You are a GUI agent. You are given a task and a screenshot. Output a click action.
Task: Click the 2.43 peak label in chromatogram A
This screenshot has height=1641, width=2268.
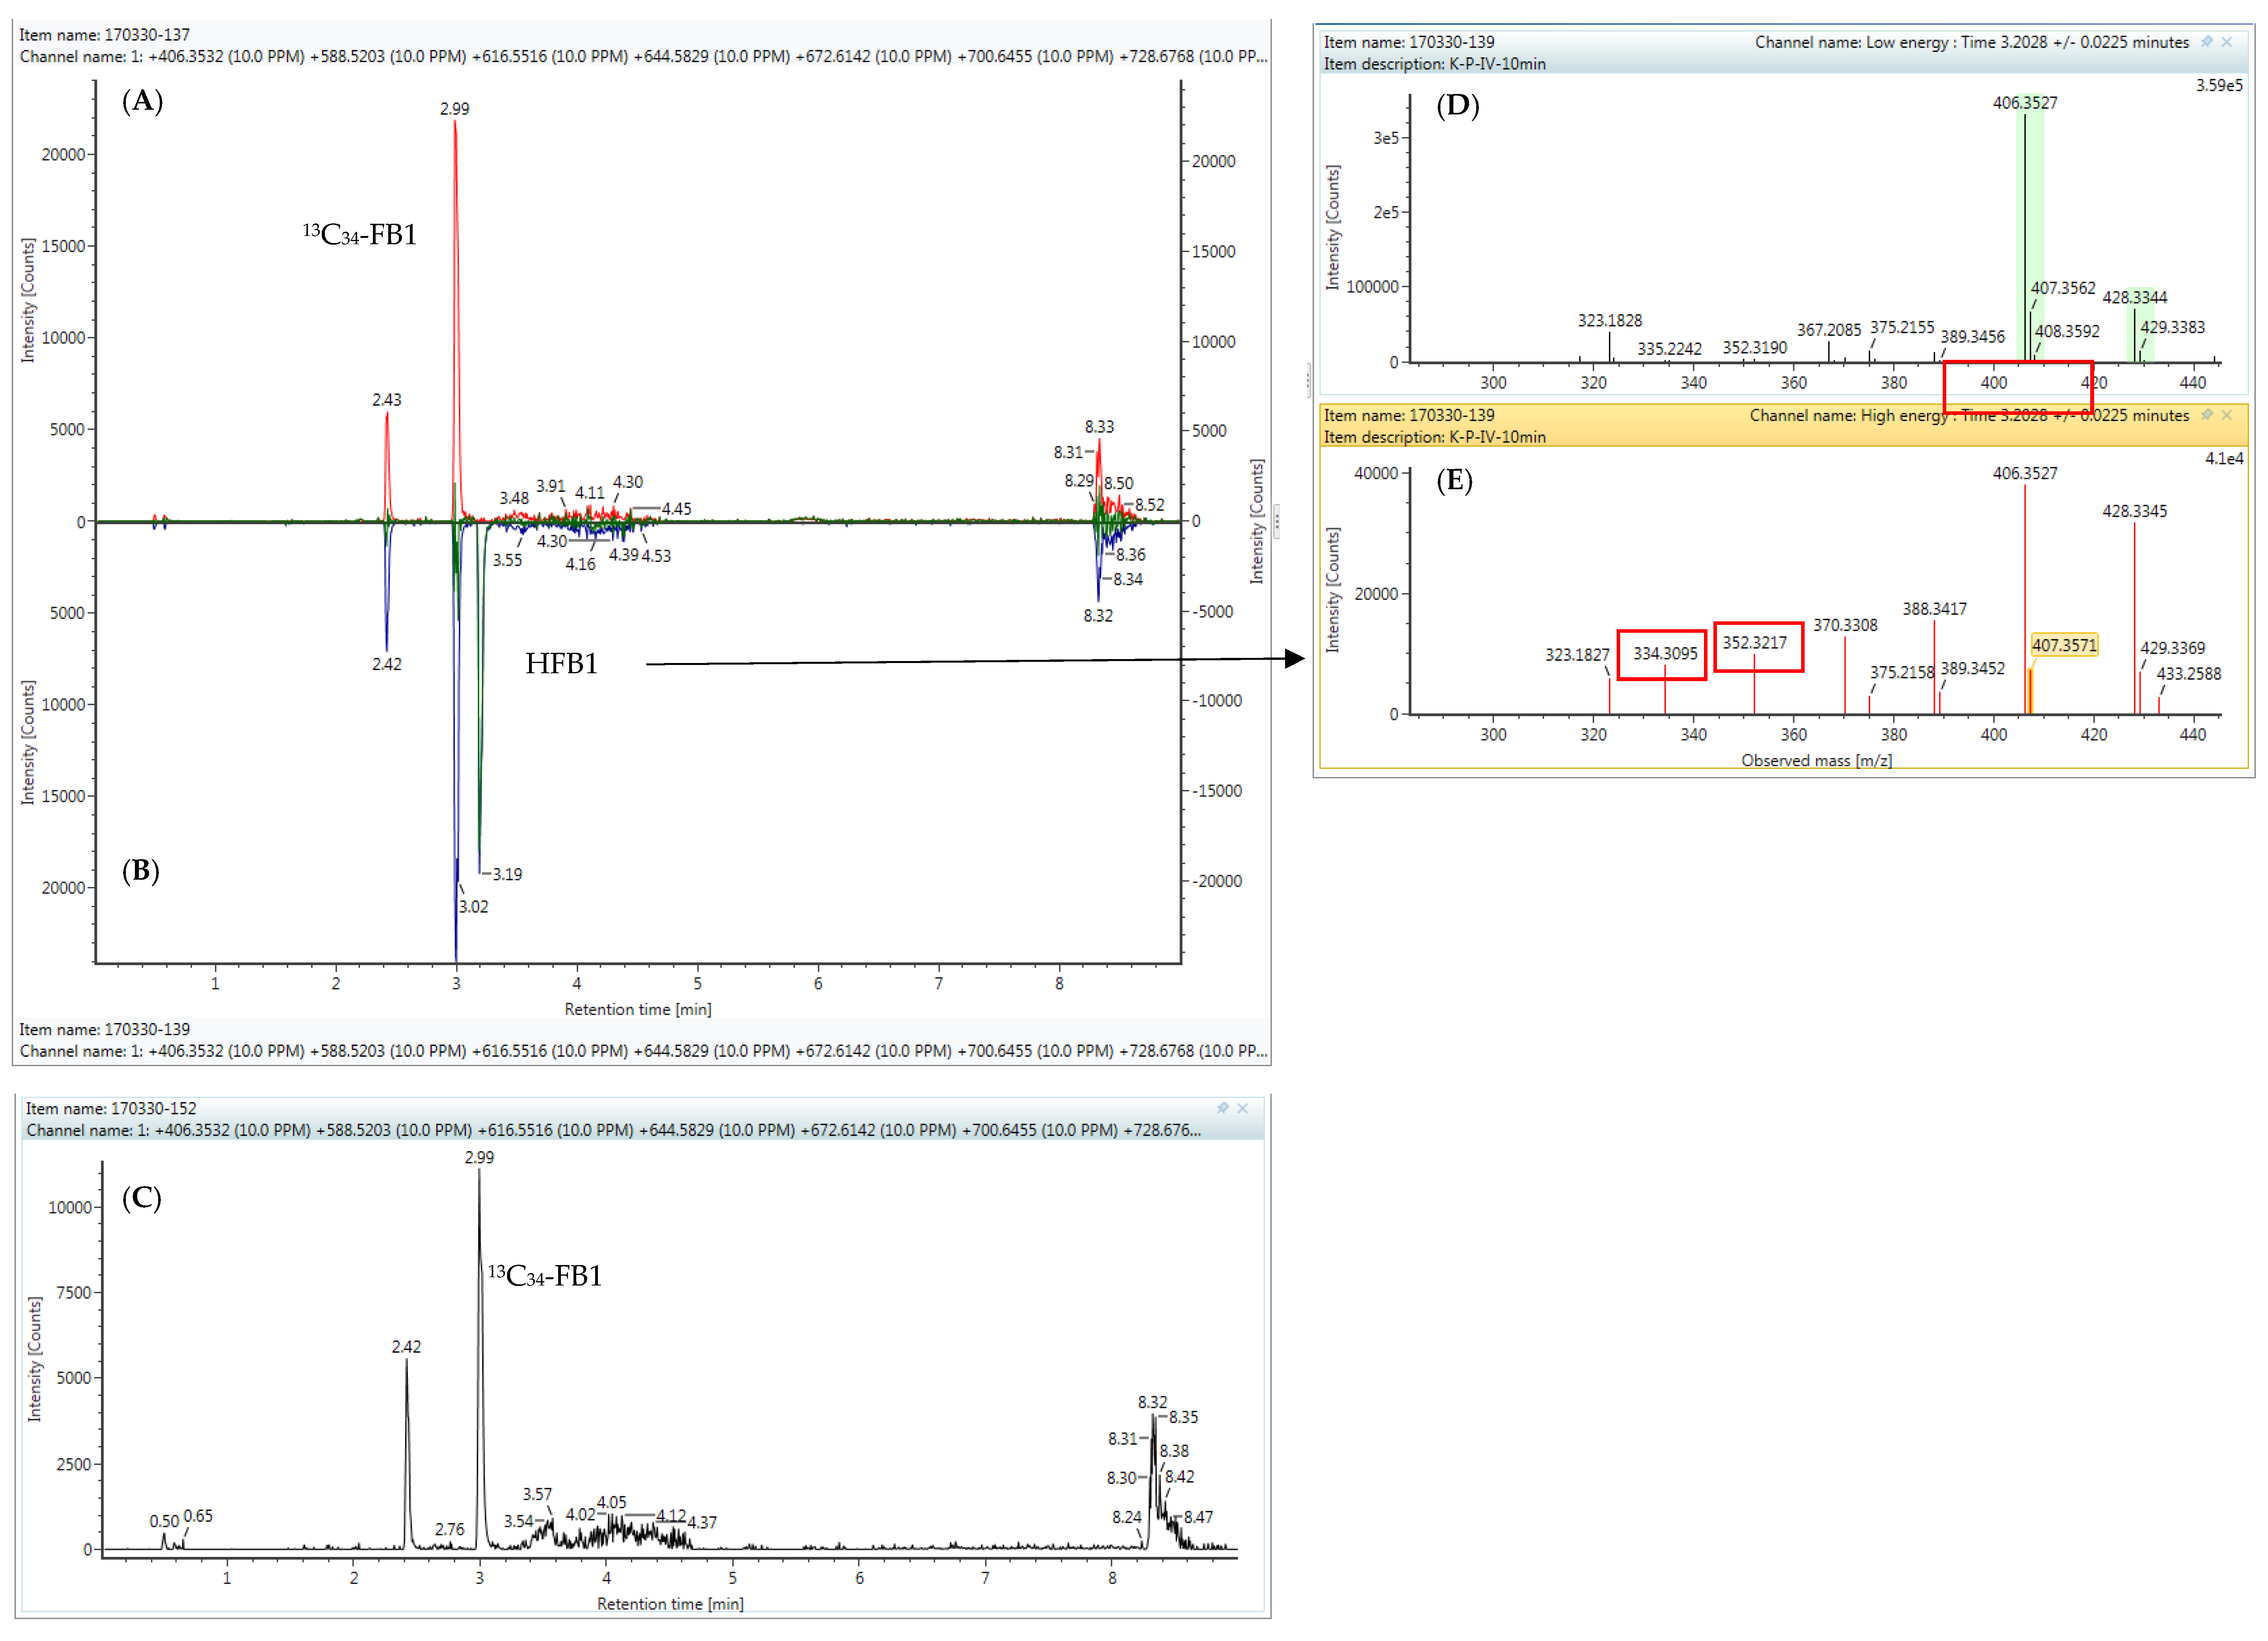(387, 400)
